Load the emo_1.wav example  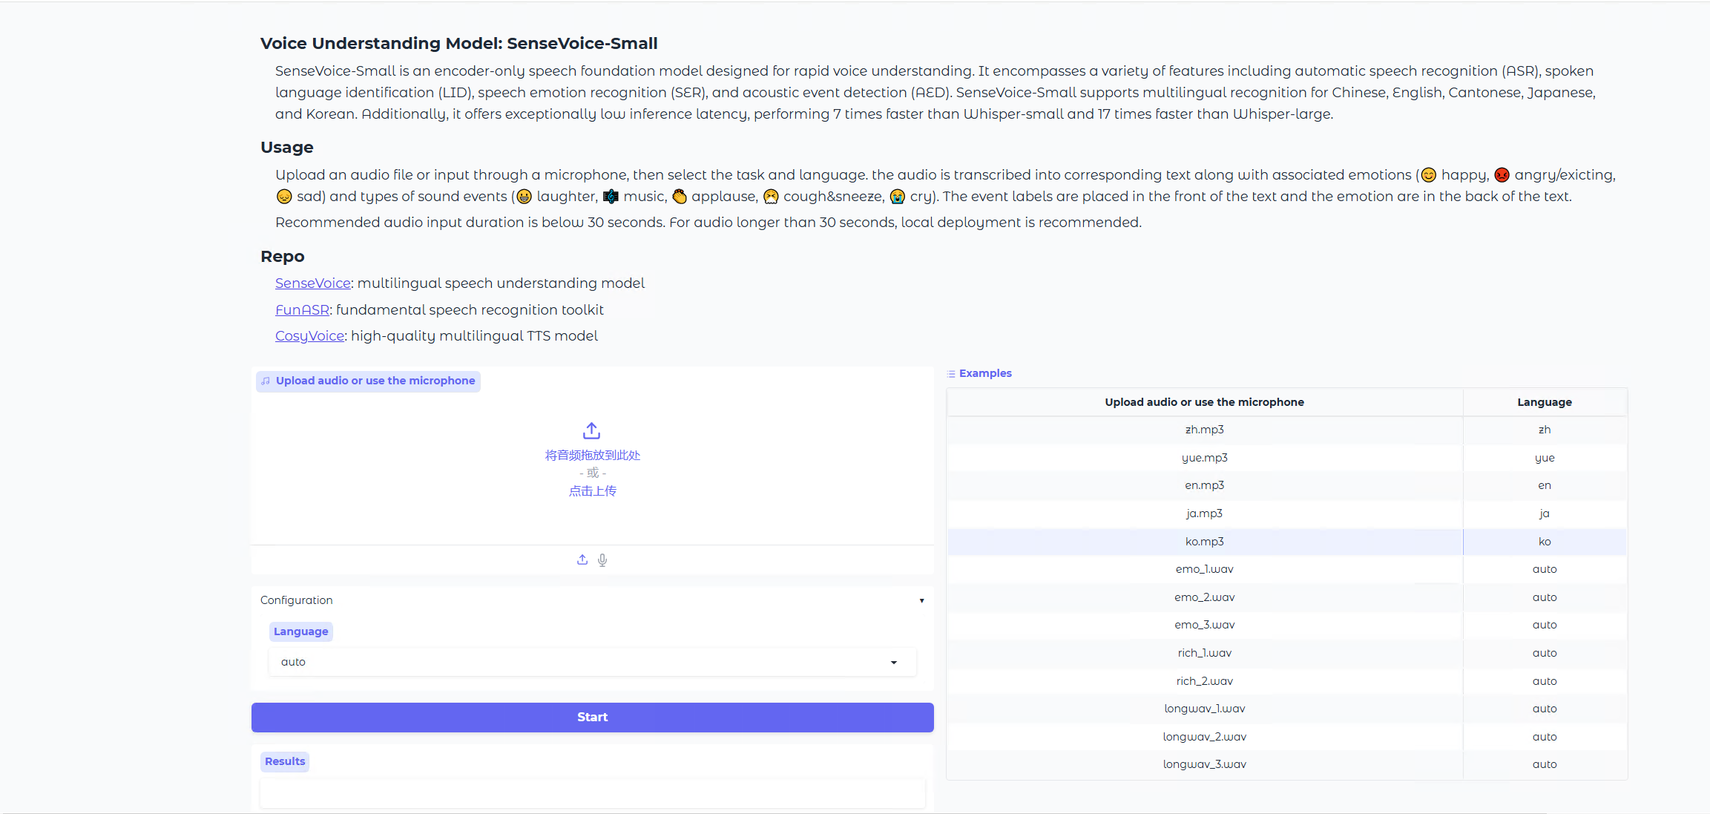pos(1204,569)
